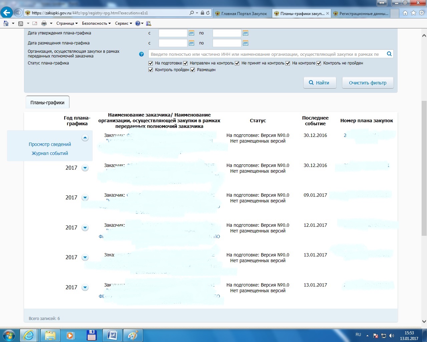
Task: Toggle the 'Контроль пройден' checkbox
Action: click(151, 70)
